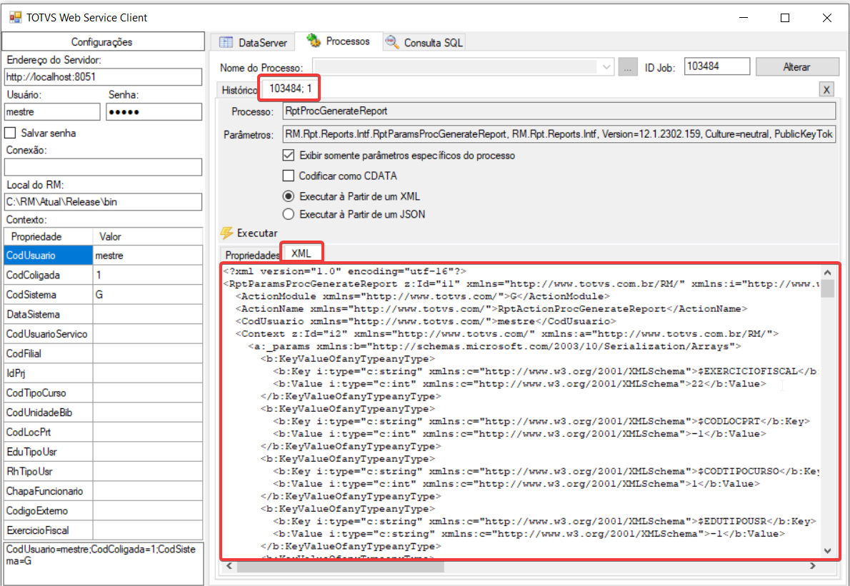This screenshot has height=586, width=850.
Task: Click the Executar button label
Action: coord(257,233)
